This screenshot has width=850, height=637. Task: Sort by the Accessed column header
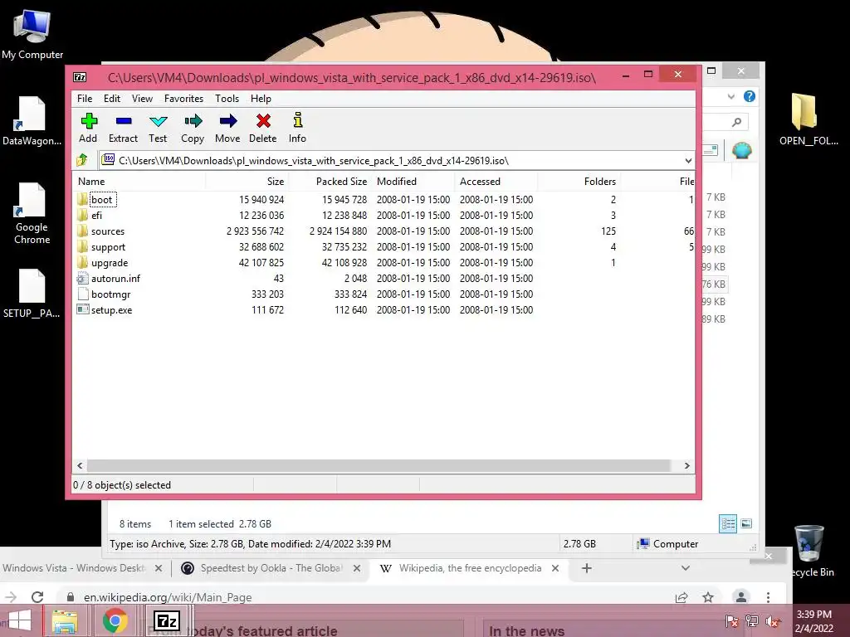tap(496, 182)
